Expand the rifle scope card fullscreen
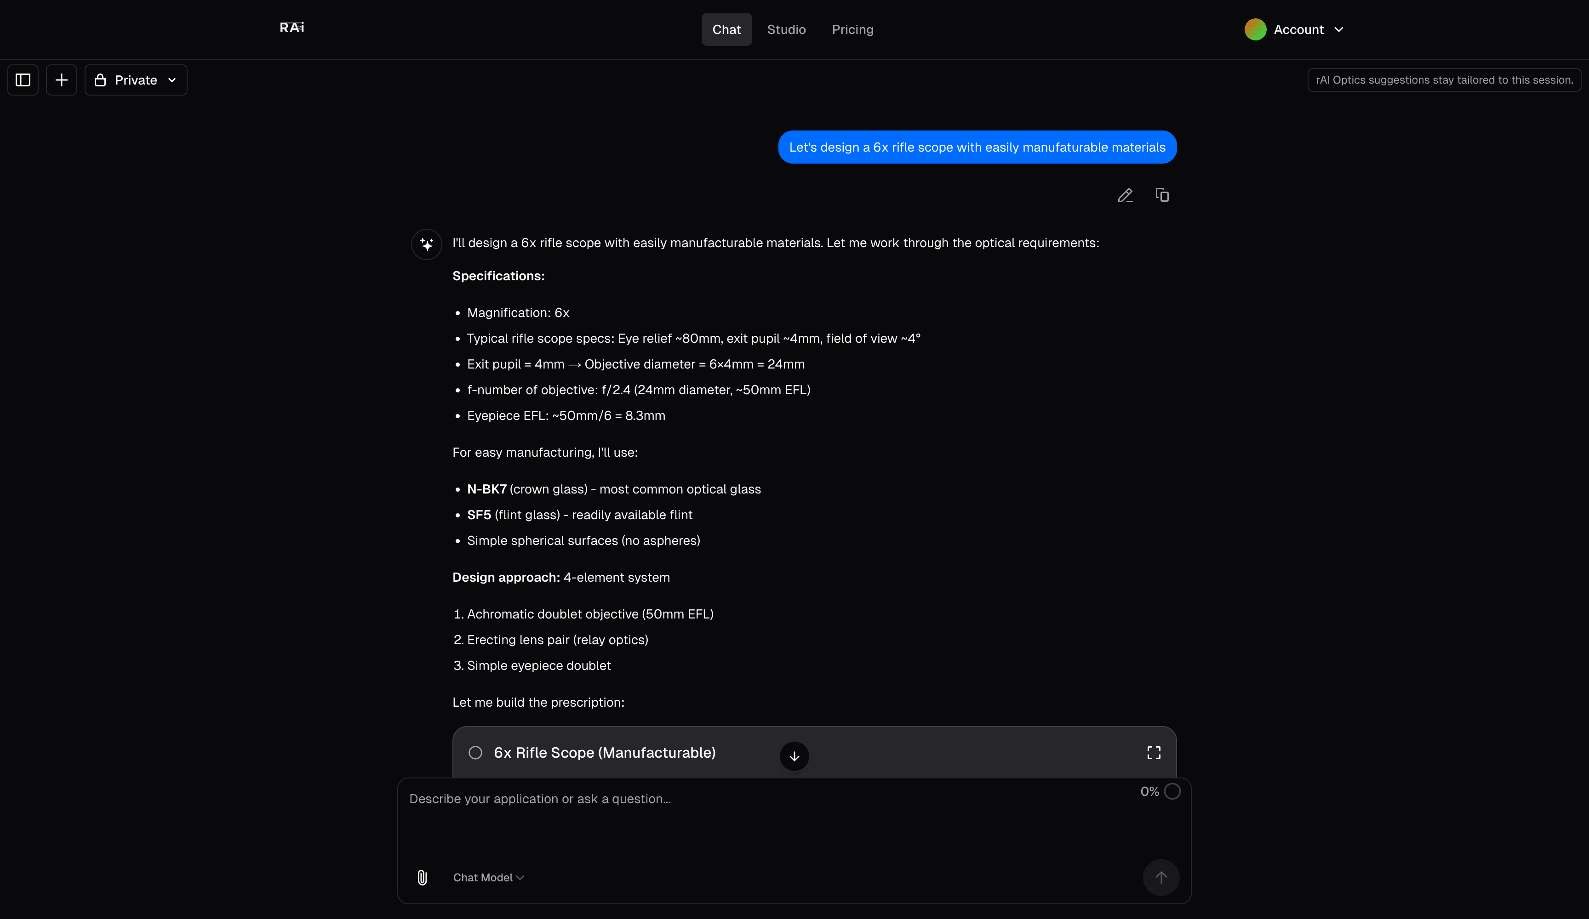 click(x=1153, y=753)
